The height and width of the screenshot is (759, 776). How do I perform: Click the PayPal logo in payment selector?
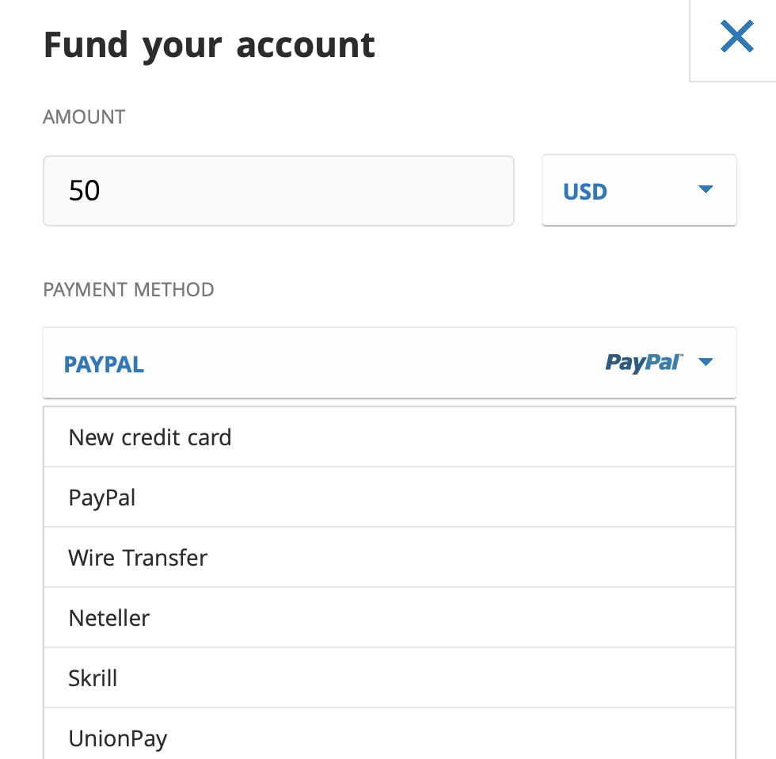(x=645, y=362)
